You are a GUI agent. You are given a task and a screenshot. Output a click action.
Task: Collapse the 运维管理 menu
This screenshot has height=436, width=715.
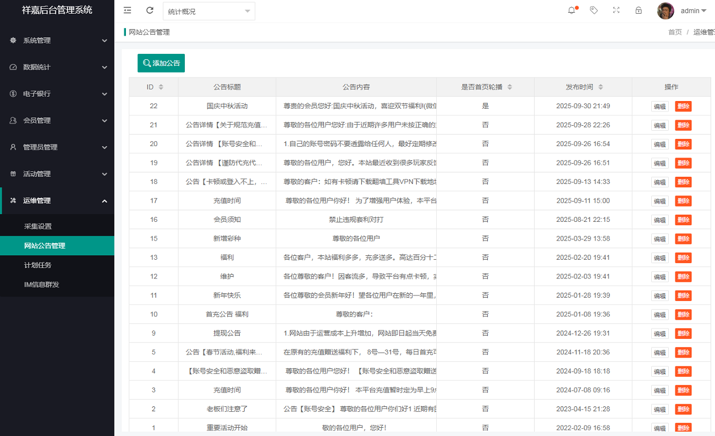point(57,201)
